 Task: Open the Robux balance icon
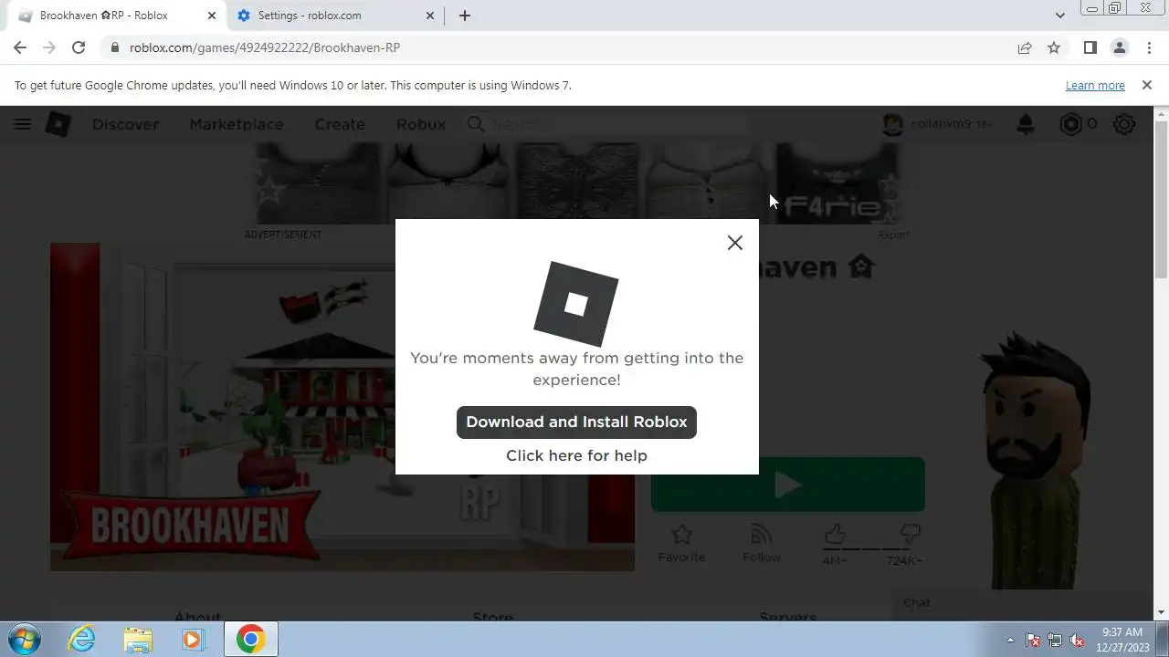1070,124
